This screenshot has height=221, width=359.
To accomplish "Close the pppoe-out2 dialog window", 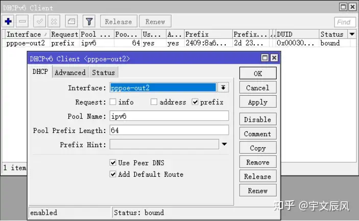I will [x=274, y=58].
